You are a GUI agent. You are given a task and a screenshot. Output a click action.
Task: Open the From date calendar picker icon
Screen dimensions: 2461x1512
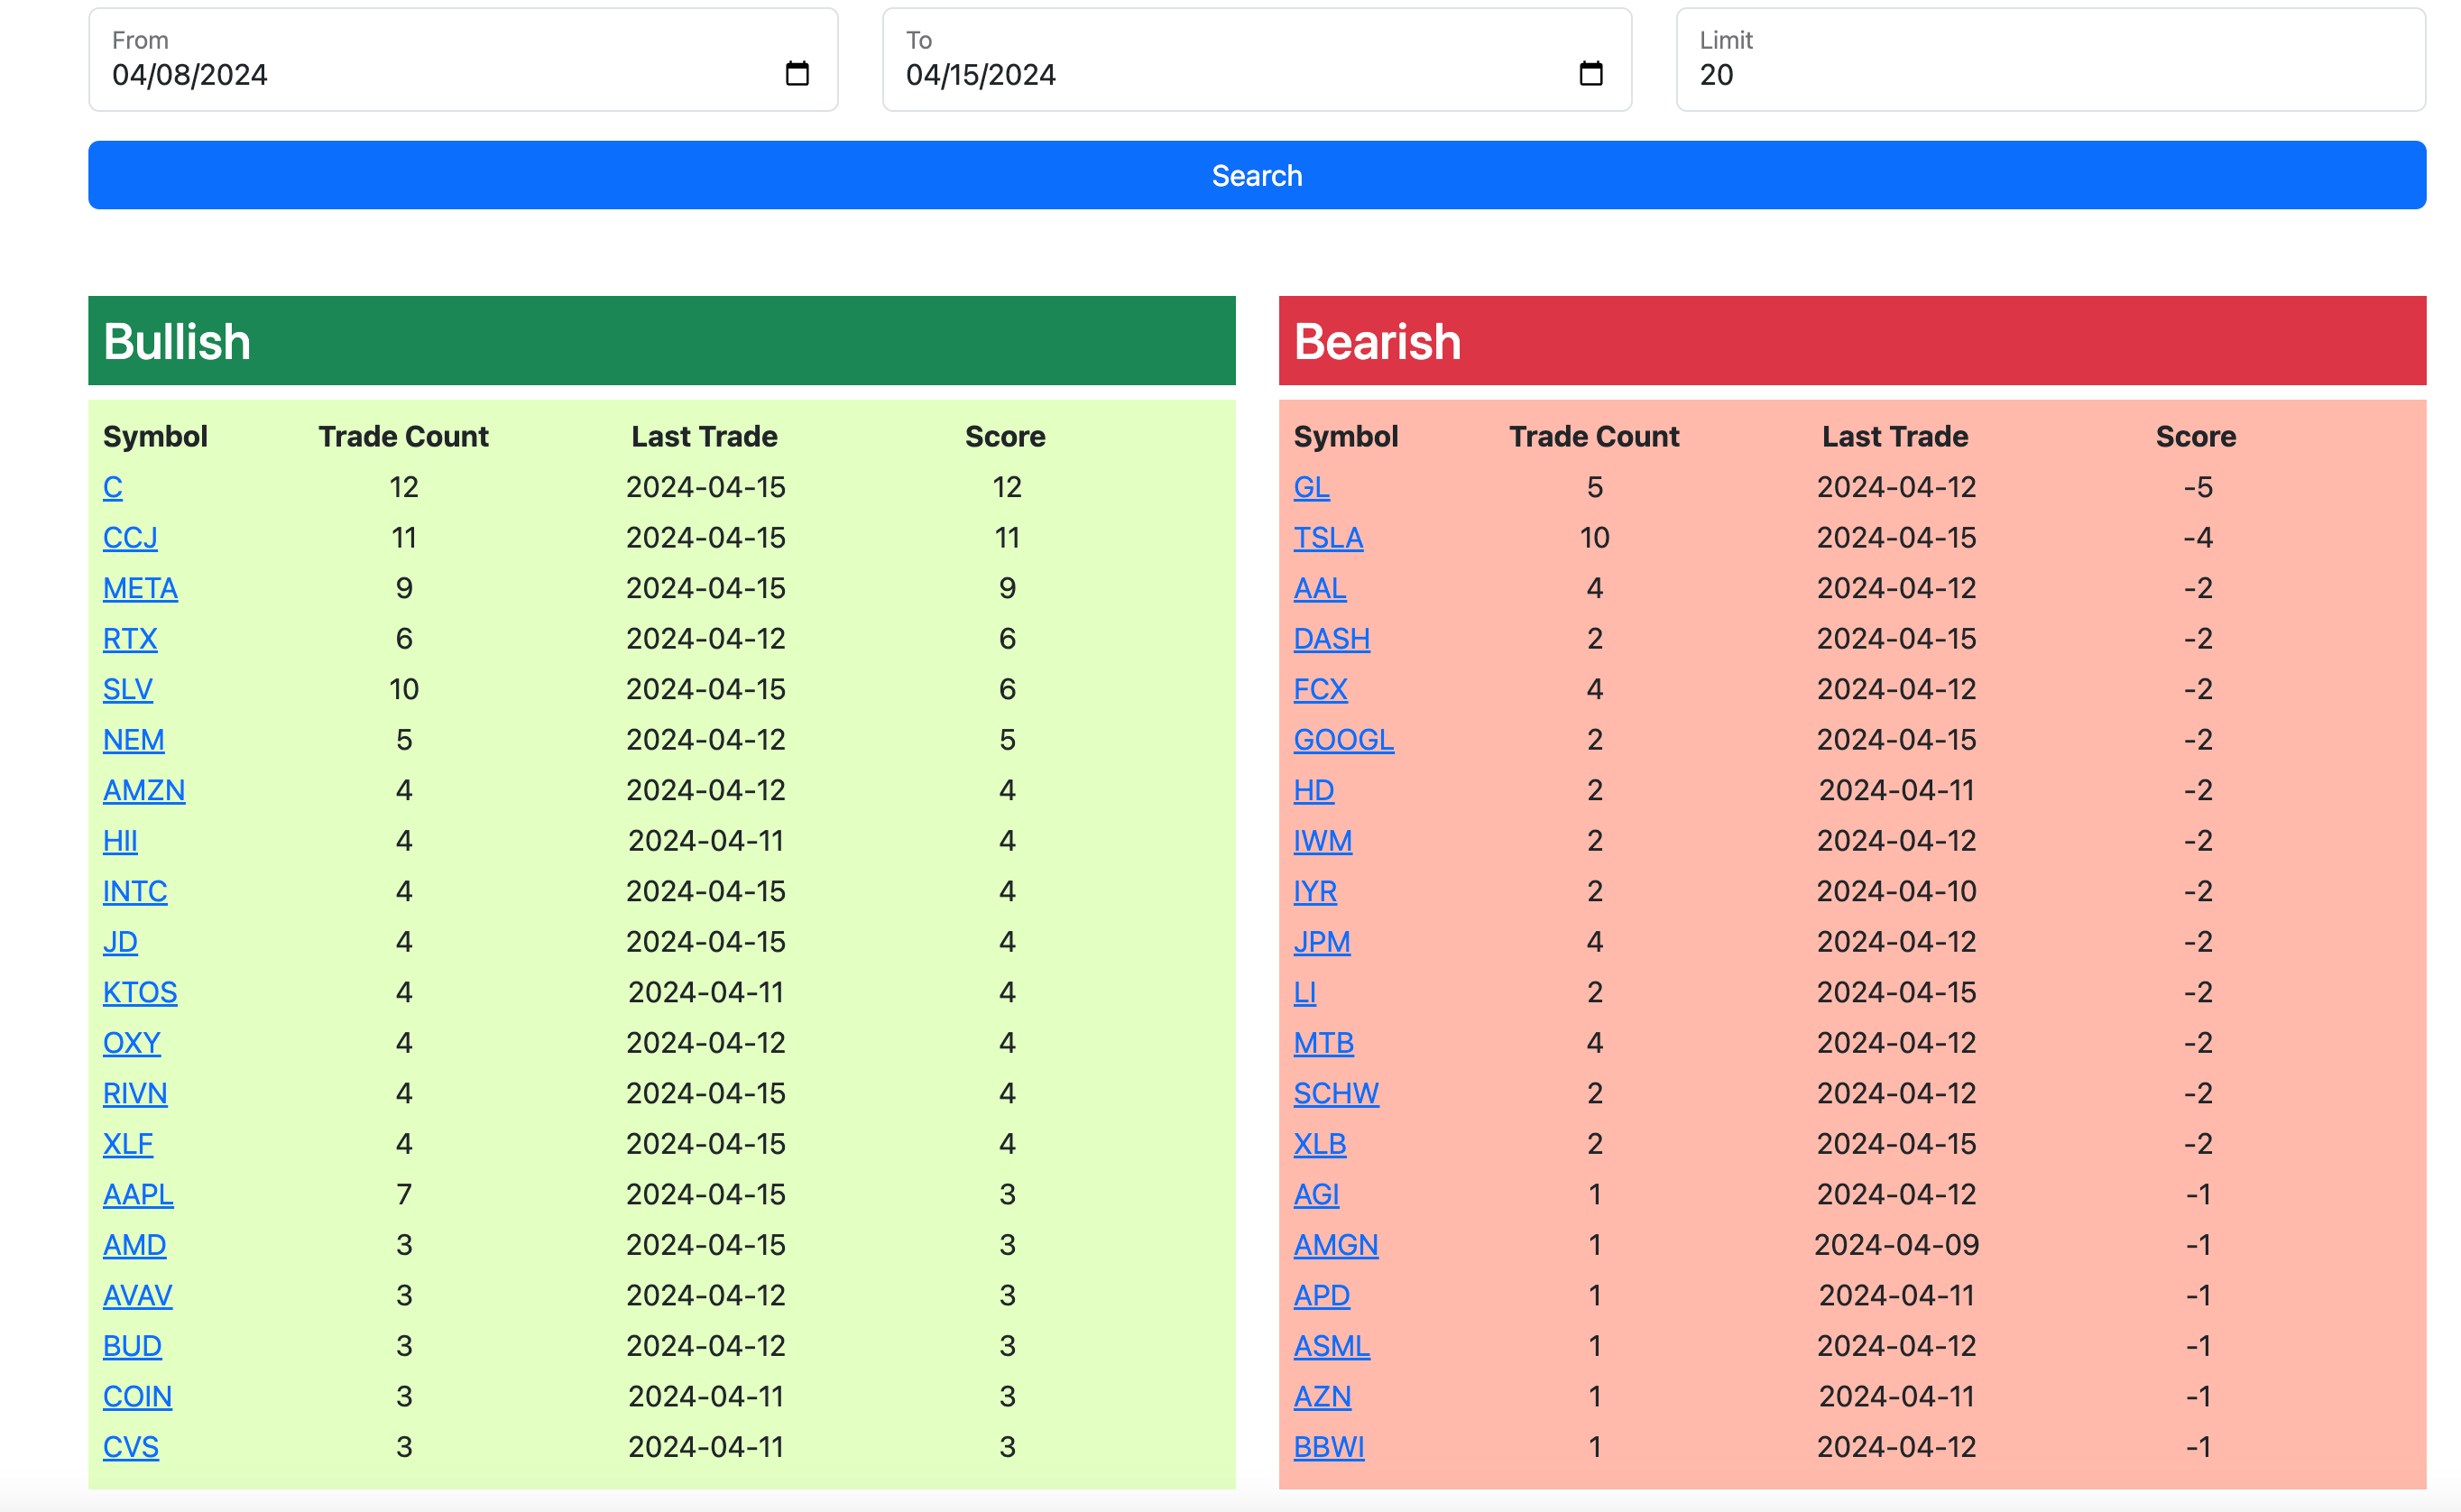tap(797, 74)
